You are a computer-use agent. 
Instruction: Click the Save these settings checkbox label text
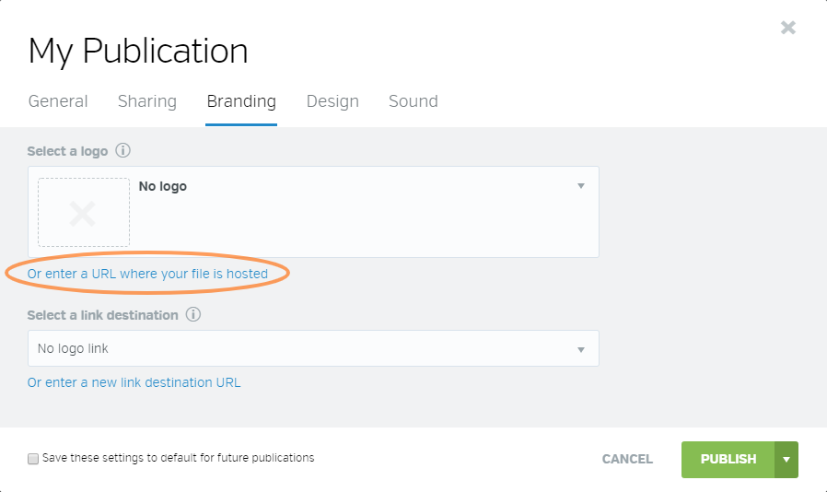pos(179,458)
